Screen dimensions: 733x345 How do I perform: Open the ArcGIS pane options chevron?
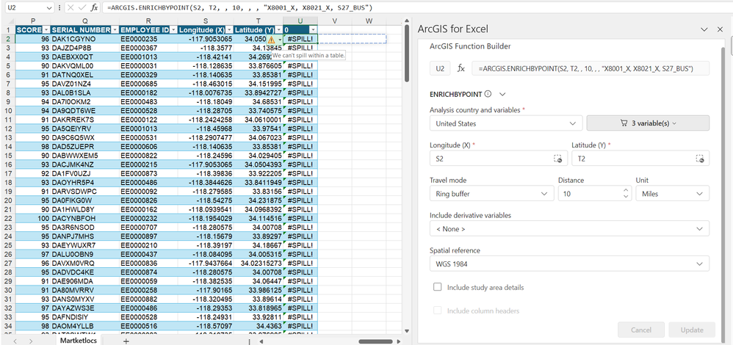[x=704, y=29]
